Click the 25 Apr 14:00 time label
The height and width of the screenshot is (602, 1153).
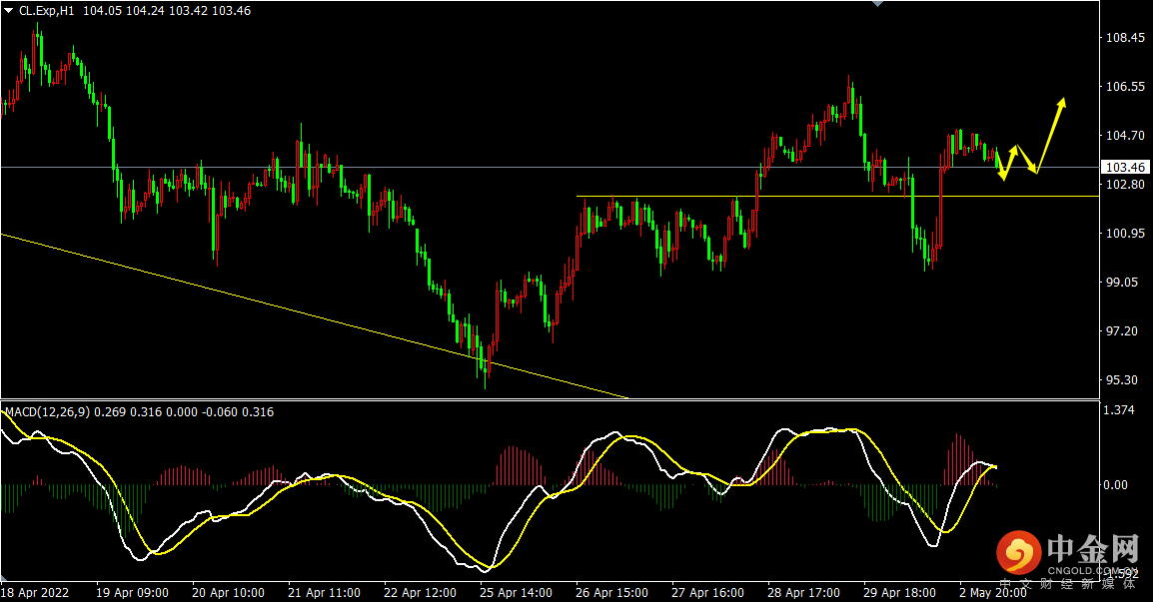(516, 592)
